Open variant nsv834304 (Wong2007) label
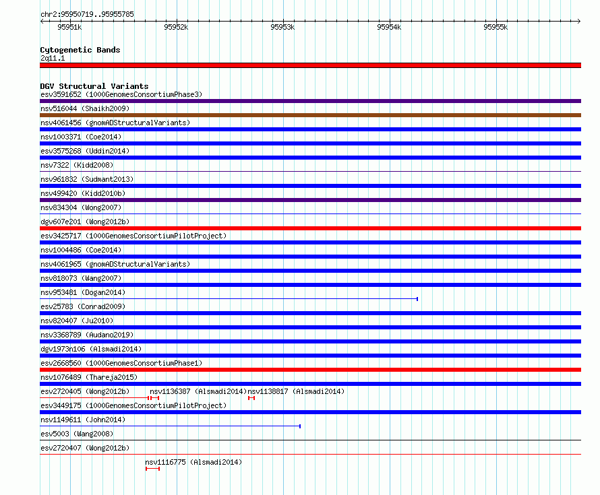600x495 pixels. [81, 207]
